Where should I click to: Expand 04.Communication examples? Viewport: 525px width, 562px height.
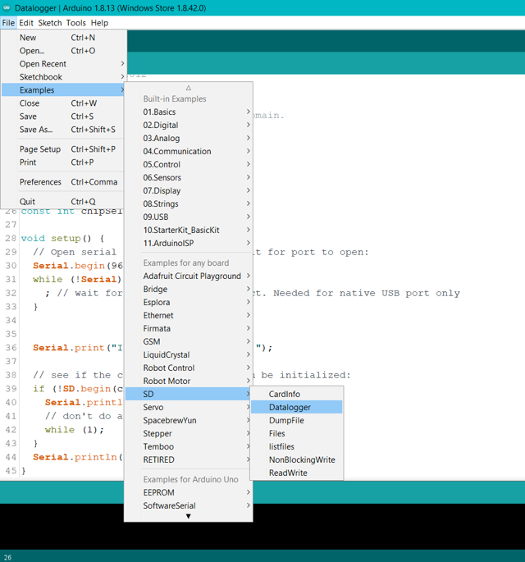pos(189,151)
